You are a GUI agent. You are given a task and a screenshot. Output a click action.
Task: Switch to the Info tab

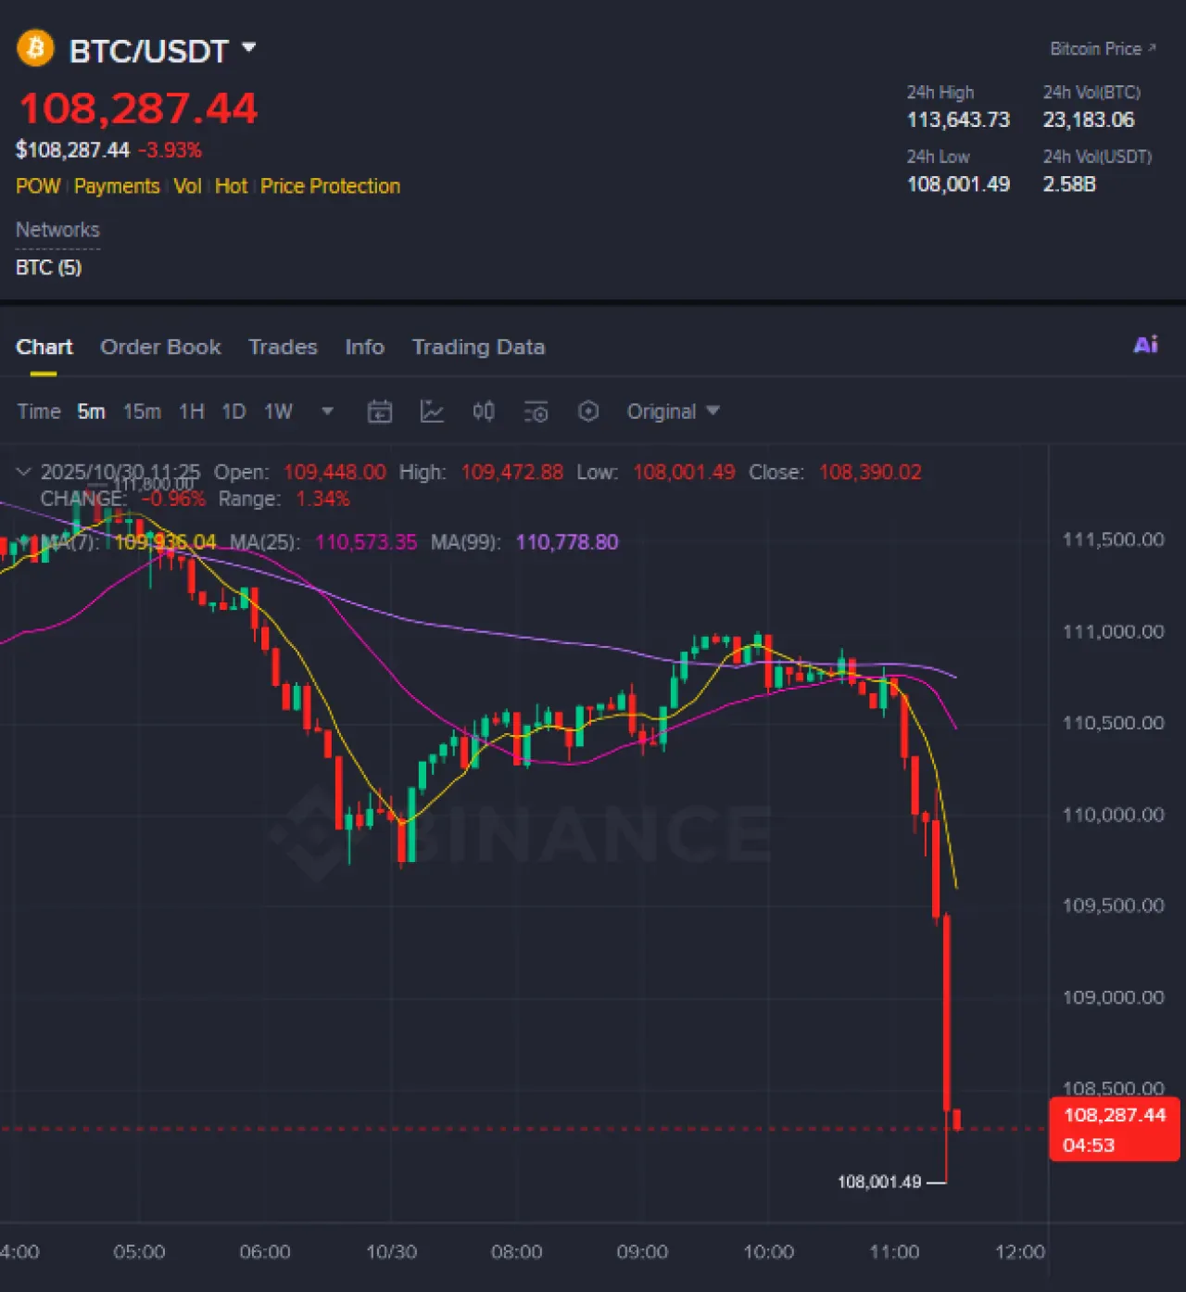pos(364,347)
